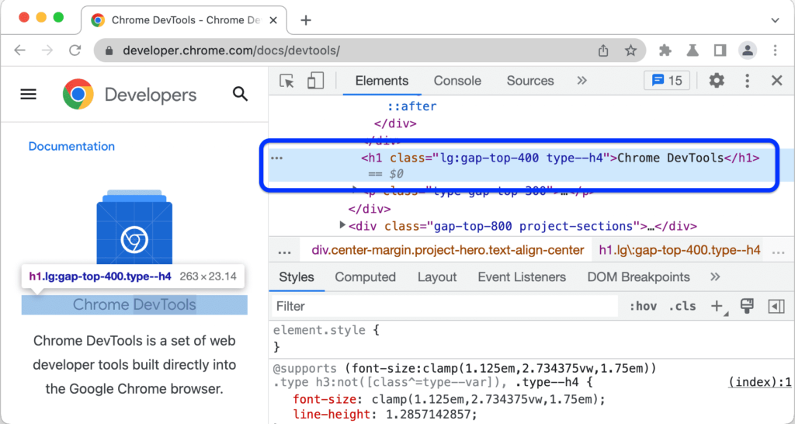The width and height of the screenshot is (795, 424).
Task: Switch to the Sources panel tab
Action: (530, 81)
